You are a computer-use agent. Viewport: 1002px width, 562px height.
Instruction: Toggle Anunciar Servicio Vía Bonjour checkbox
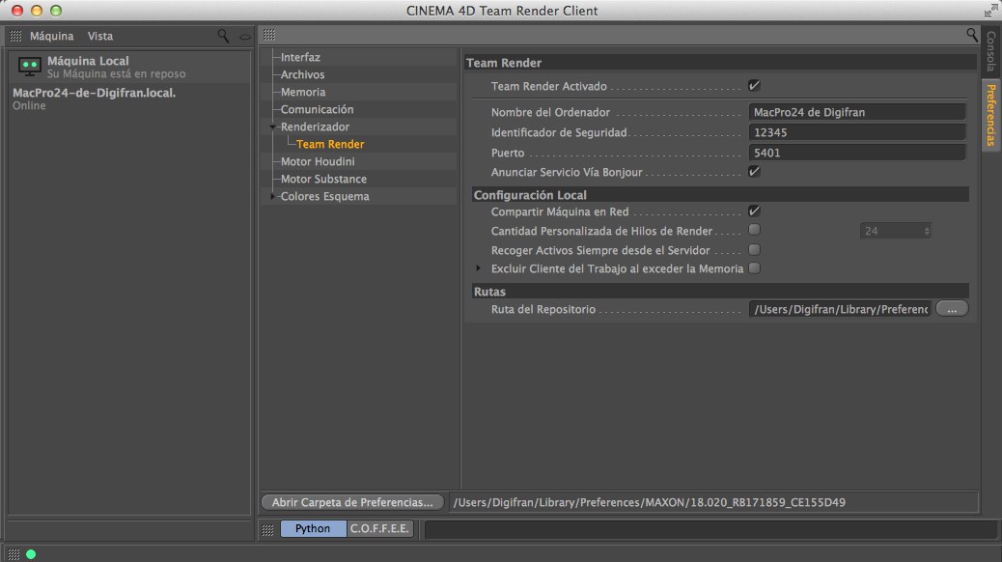coord(754,172)
